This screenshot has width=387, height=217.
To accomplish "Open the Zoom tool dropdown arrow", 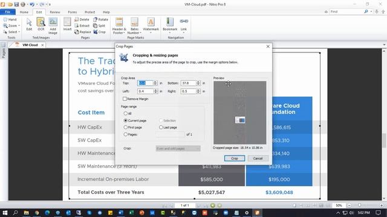I will 19,25.
